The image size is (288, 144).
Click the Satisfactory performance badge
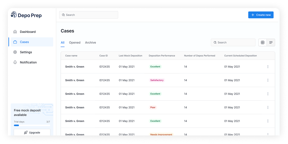pos(157,80)
